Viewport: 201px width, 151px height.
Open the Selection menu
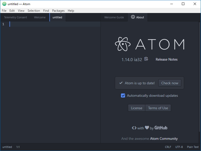pyautogui.click(x=34, y=11)
